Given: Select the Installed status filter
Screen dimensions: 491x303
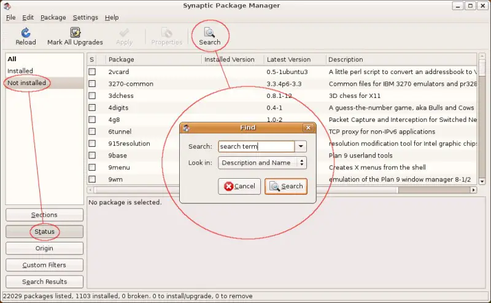Looking at the screenshot, I should (44, 71).
